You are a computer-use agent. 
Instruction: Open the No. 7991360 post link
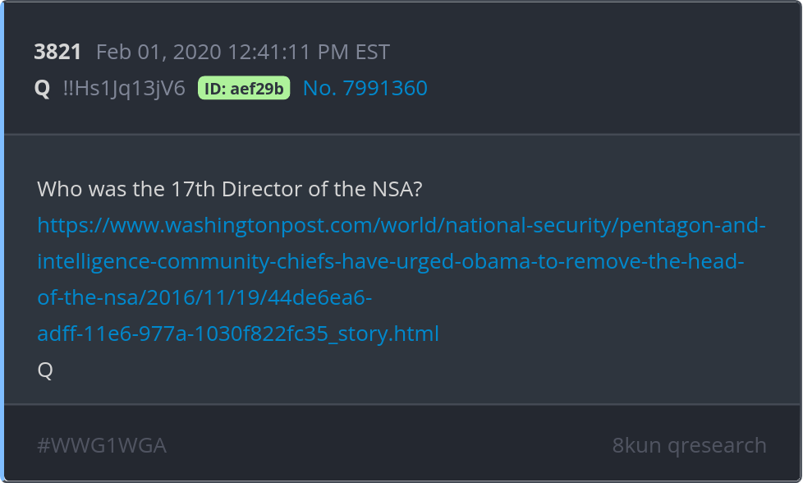pyautogui.click(x=365, y=89)
